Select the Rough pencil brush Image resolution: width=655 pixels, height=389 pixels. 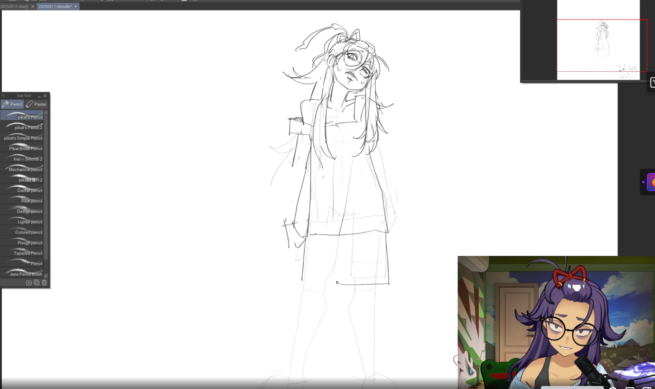22,241
